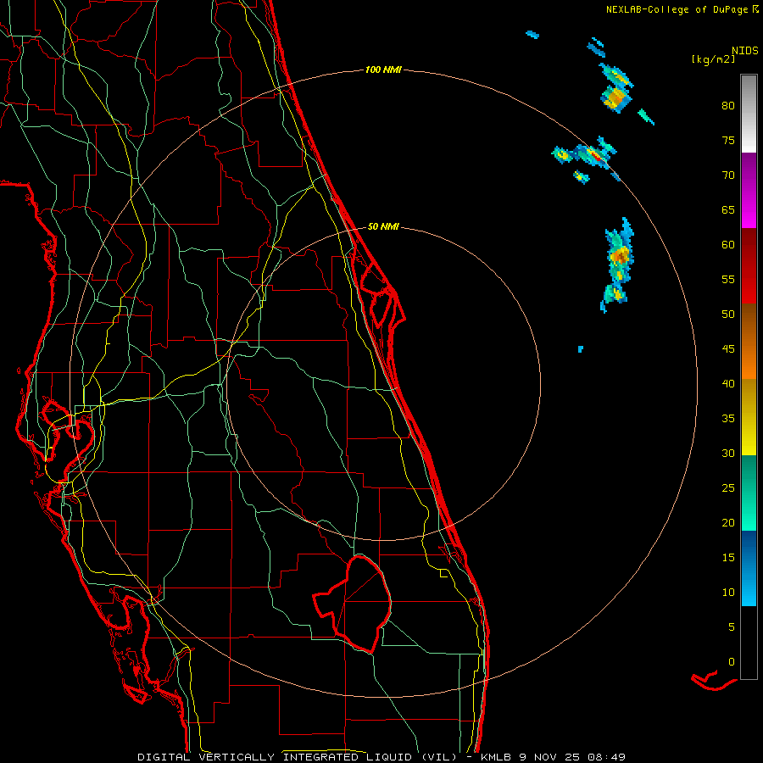Click the 55 value on the color scale

[728, 280]
